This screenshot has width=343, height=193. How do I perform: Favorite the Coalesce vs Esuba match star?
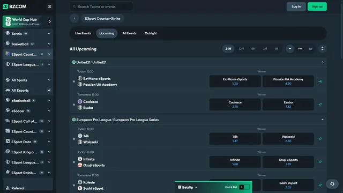pos(74,105)
